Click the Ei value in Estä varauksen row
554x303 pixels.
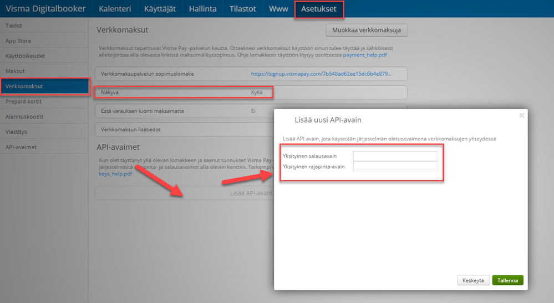(253, 111)
